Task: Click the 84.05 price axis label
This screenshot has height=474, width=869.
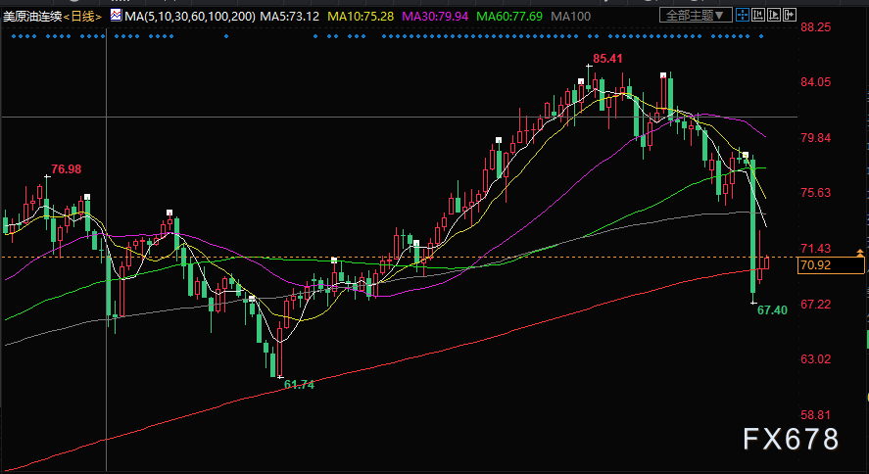Action: 816,82
